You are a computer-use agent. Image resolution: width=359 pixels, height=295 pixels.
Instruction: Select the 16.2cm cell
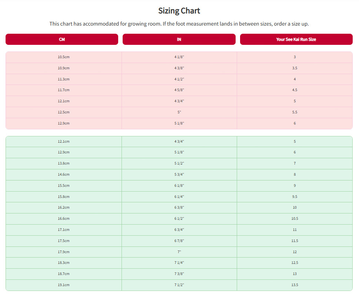64,208
